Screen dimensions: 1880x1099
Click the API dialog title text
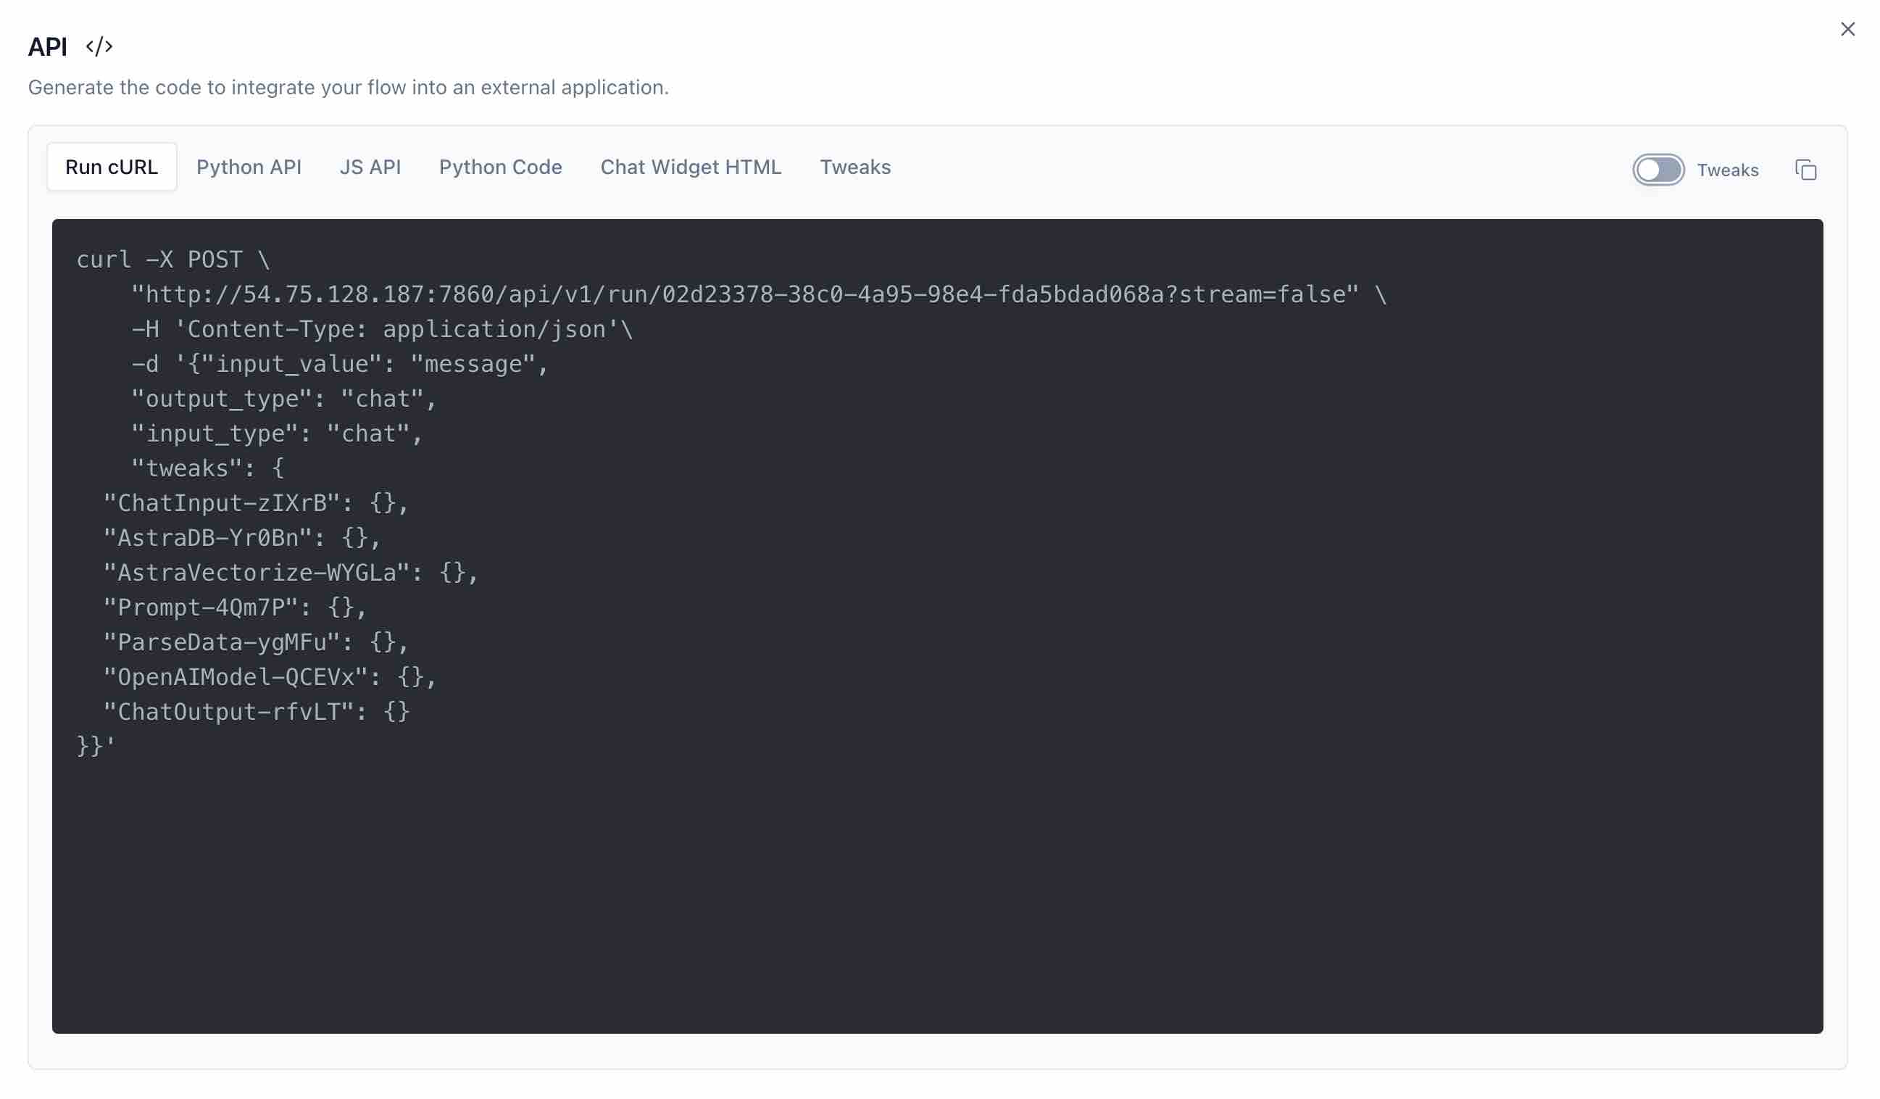point(47,47)
